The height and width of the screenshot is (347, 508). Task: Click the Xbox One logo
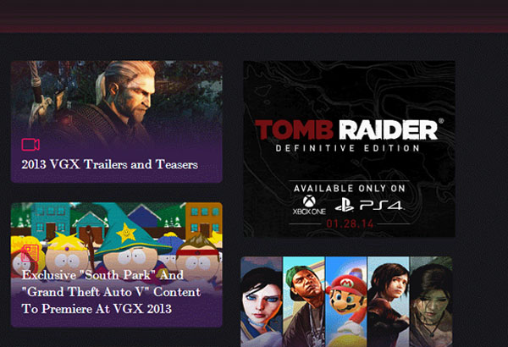(309, 206)
